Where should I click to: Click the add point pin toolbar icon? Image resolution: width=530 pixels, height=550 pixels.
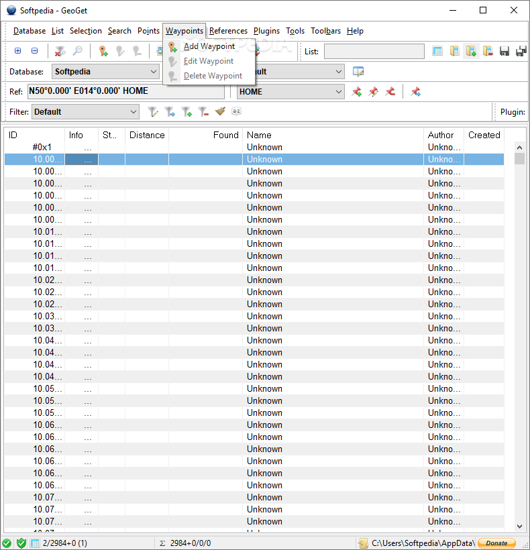[103, 51]
